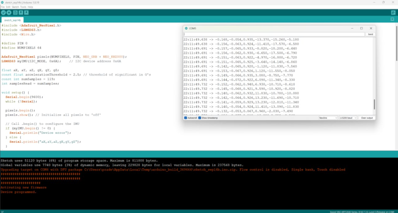Open the Tools menu
Image resolution: width=398 pixels, height=213 pixels.
pos(23,7)
